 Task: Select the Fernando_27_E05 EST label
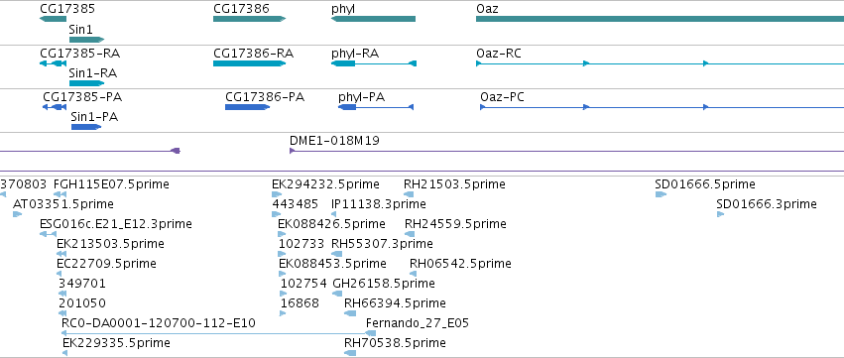(x=418, y=323)
